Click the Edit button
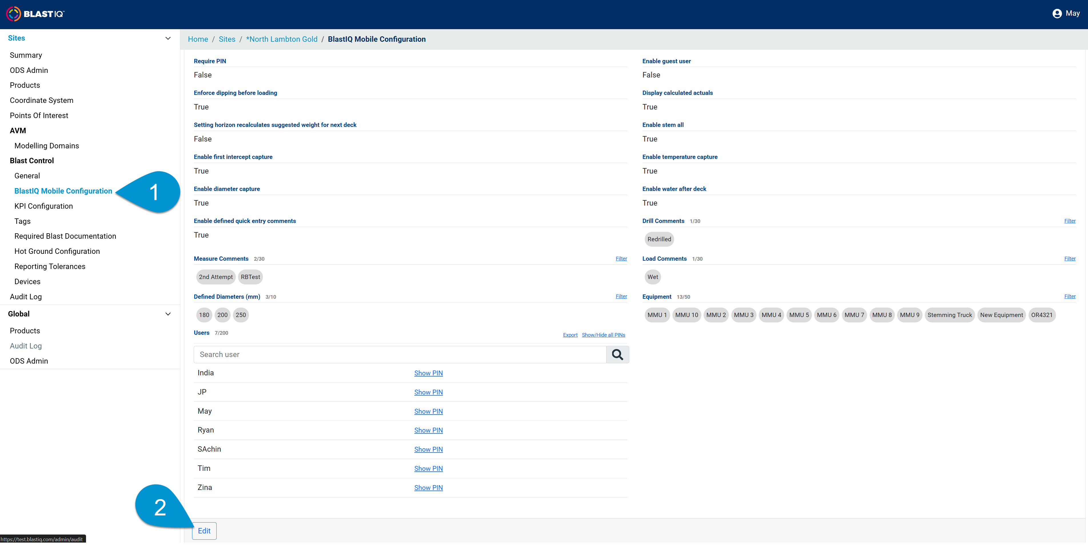Viewport: 1088px width, 546px height. (x=204, y=531)
